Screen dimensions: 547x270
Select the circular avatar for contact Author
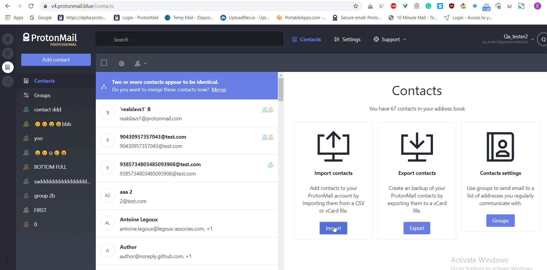point(107,250)
